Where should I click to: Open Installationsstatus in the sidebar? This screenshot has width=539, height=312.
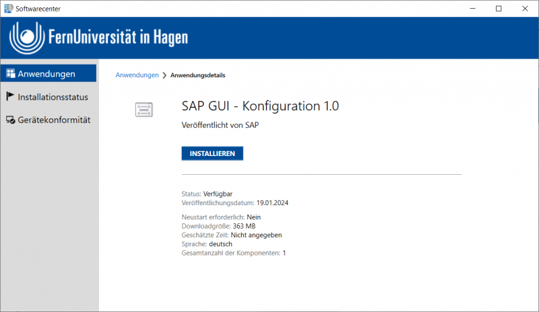tap(49, 97)
